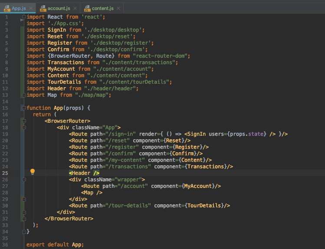Click 'SignIn' in the line 3 import
The height and width of the screenshot is (249, 325).
pos(57,30)
